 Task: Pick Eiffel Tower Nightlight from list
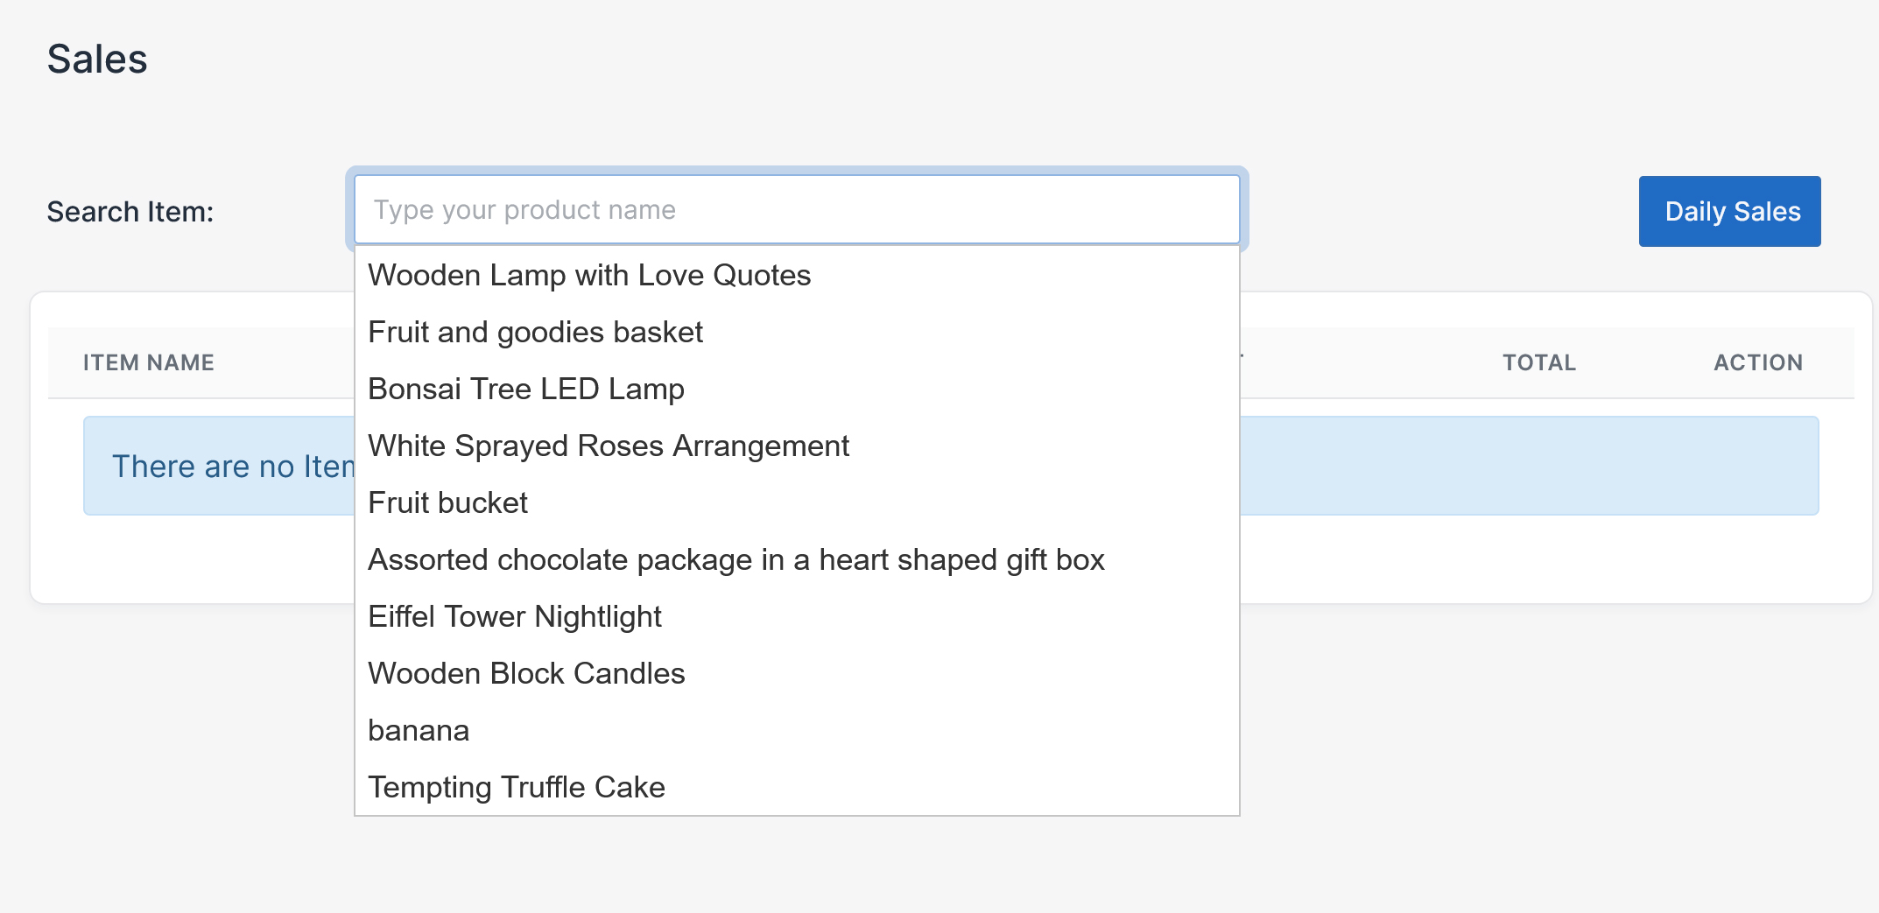tap(514, 616)
